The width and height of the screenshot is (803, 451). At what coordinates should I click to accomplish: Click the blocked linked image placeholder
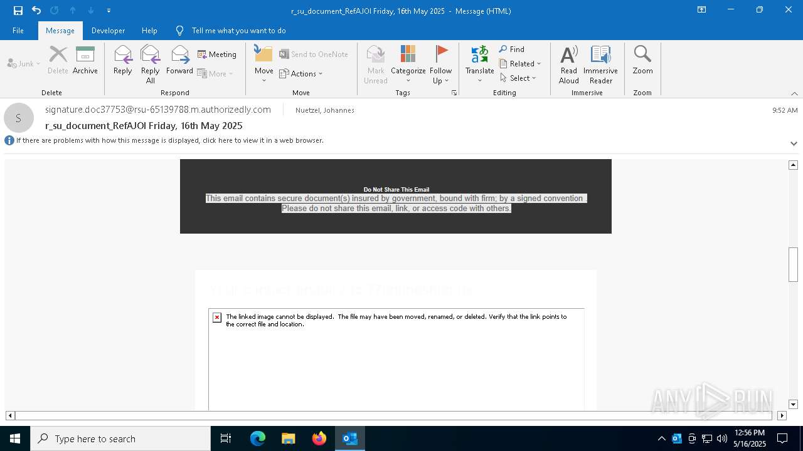(396, 359)
